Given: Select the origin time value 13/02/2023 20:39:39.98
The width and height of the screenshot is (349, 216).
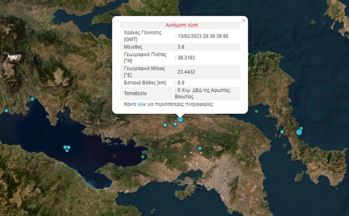Looking at the screenshot, I should [x=203, y=36].
